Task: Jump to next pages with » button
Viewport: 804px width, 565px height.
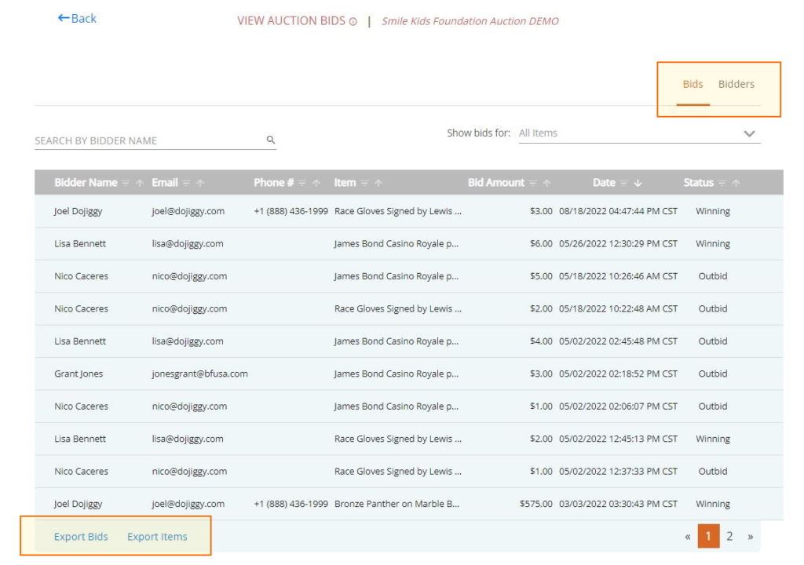Action: [750, 537]
